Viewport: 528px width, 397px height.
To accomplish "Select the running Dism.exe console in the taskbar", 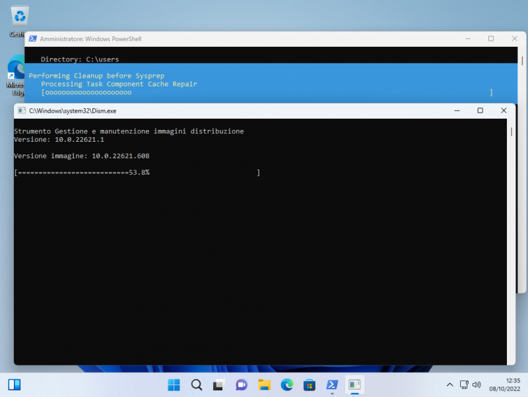I will point(354,384).
